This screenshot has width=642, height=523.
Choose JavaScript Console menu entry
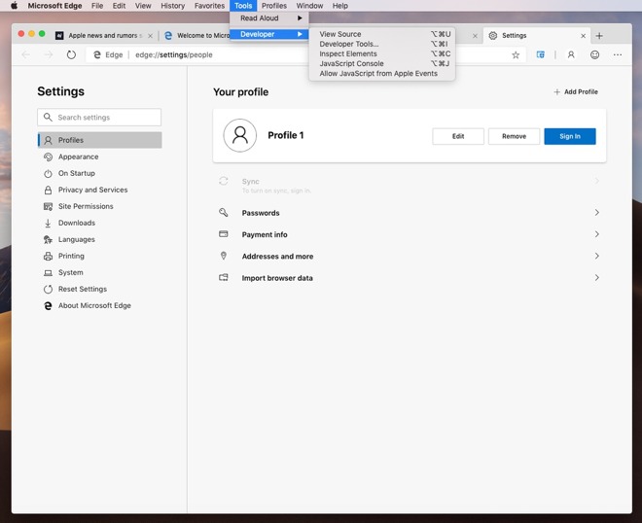381,63
